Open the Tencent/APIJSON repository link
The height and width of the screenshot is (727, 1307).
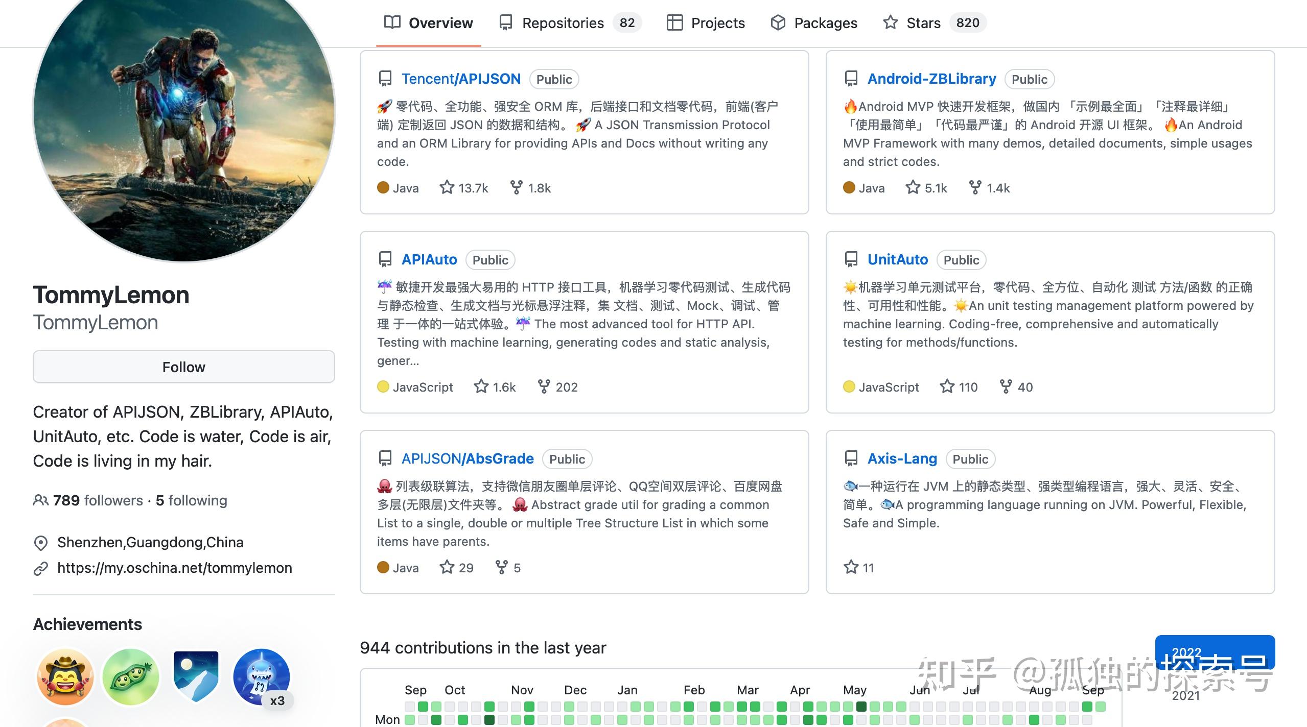click(x=461, y=79)
